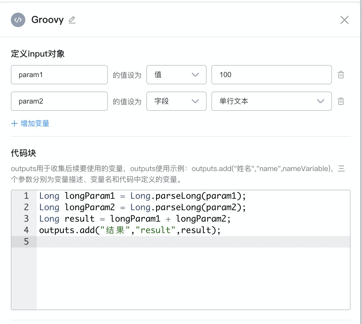Click the outputs.add line in code editor
Screen dimensions: 362x324
[x=130, y=230]
